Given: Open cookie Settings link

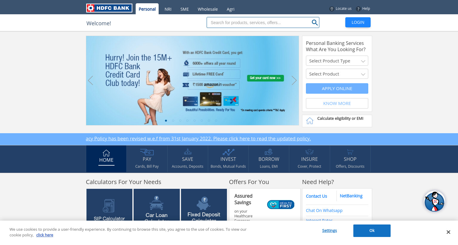Looking at the screenshot, I should click(329, 230).
